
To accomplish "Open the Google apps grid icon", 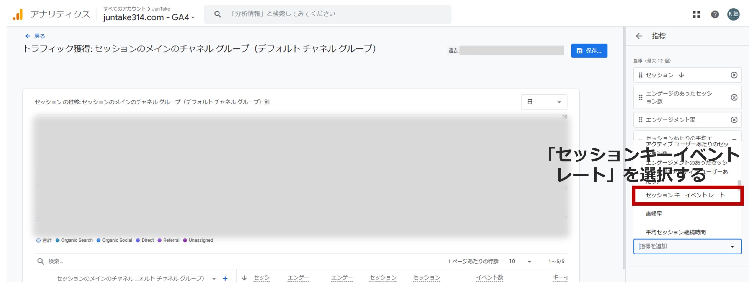I will [696, 14].
